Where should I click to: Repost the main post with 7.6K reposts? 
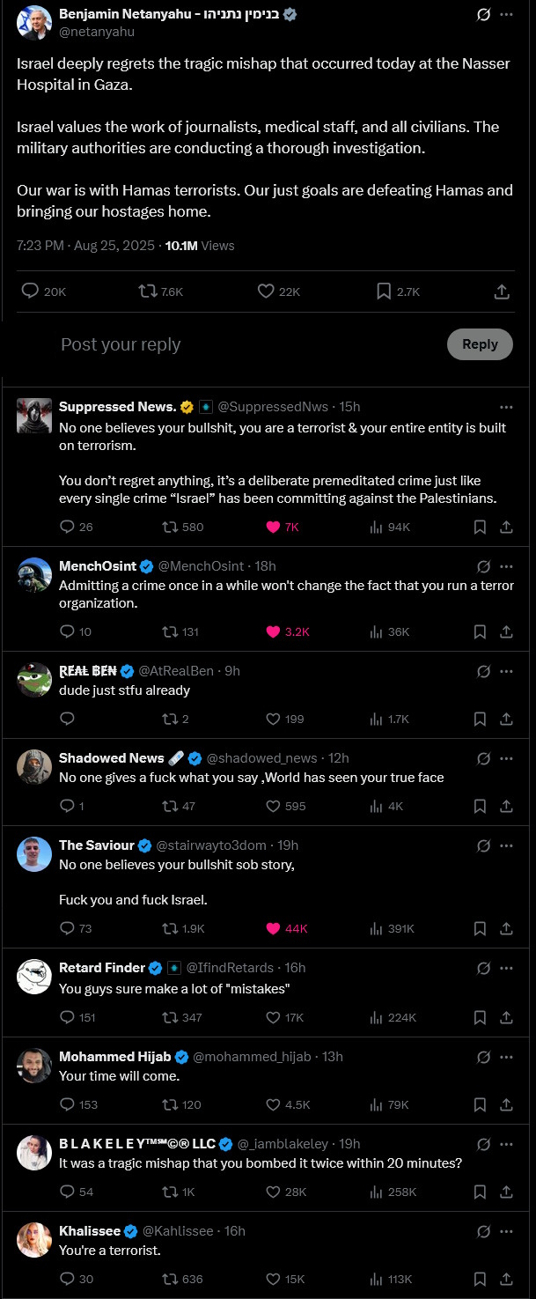tap(148, 291)
